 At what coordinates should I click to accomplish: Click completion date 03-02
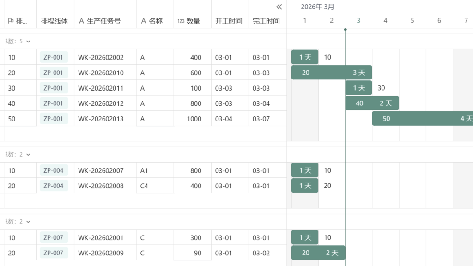(261, 254)
